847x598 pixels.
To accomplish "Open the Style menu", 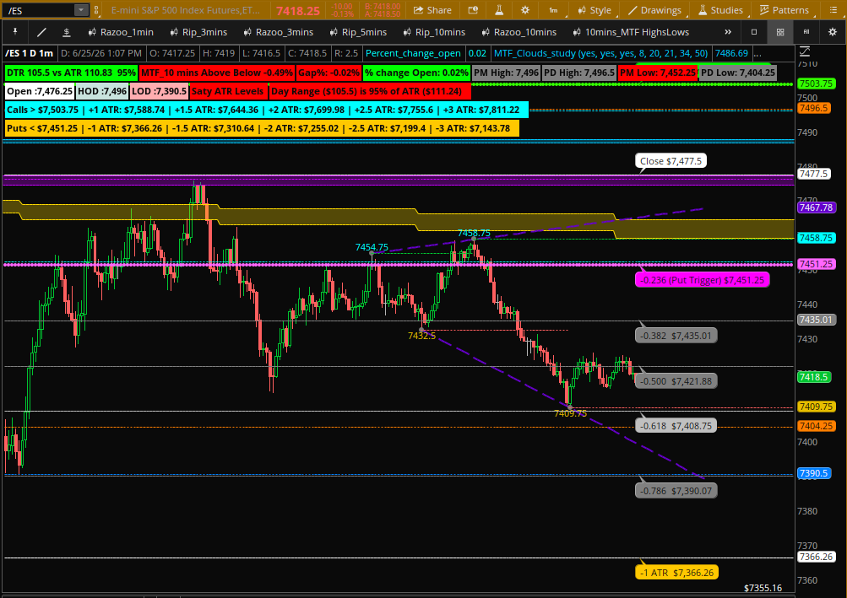I will click(595, 10).
